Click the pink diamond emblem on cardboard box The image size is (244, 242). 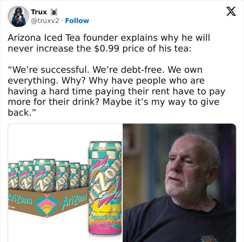[47, 206]
